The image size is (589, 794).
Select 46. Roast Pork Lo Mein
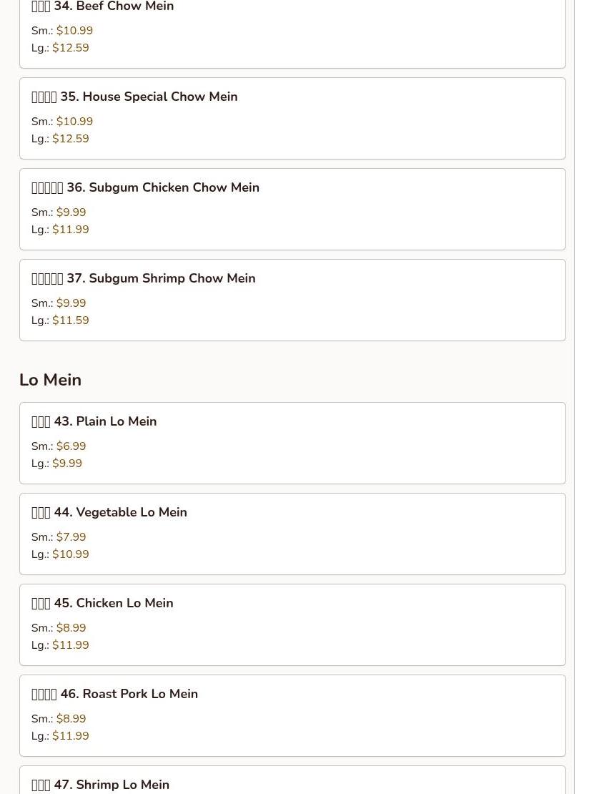(x=292, y=715)
